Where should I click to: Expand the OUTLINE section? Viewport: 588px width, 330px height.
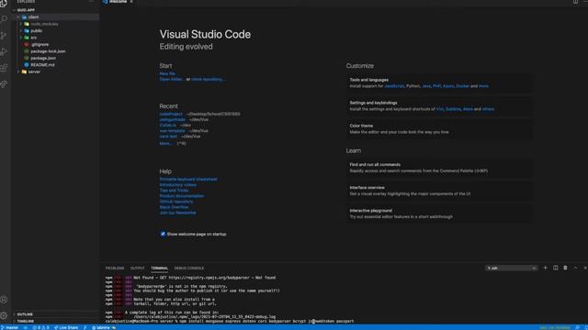[x=55, y=314]
